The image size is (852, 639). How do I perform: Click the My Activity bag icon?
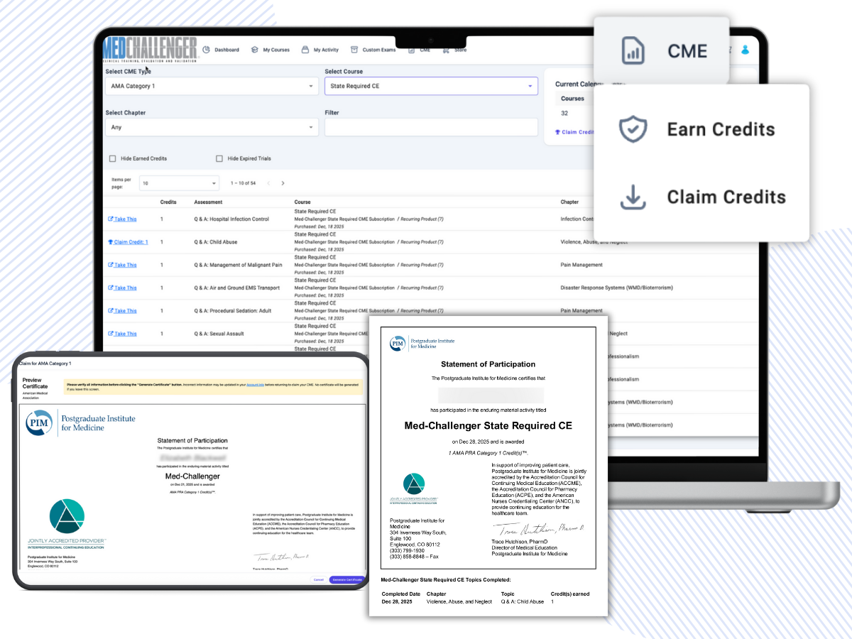pyautogui.click(x=305, y=50)
